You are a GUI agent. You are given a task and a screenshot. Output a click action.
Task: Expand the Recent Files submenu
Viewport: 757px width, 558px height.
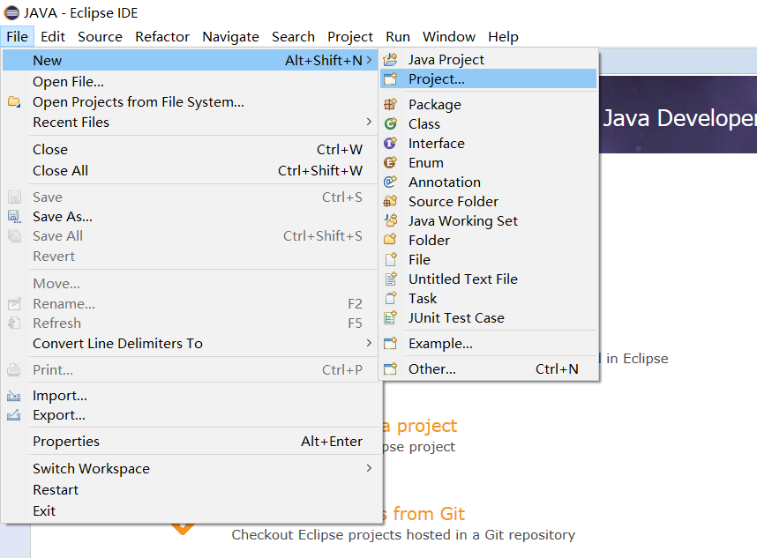[x=369, y=122]
